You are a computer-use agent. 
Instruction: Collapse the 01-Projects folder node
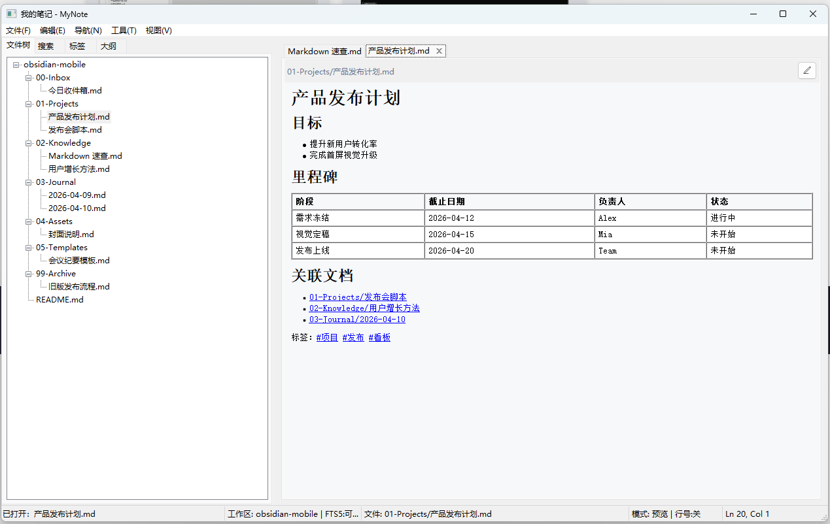[29, 104]
